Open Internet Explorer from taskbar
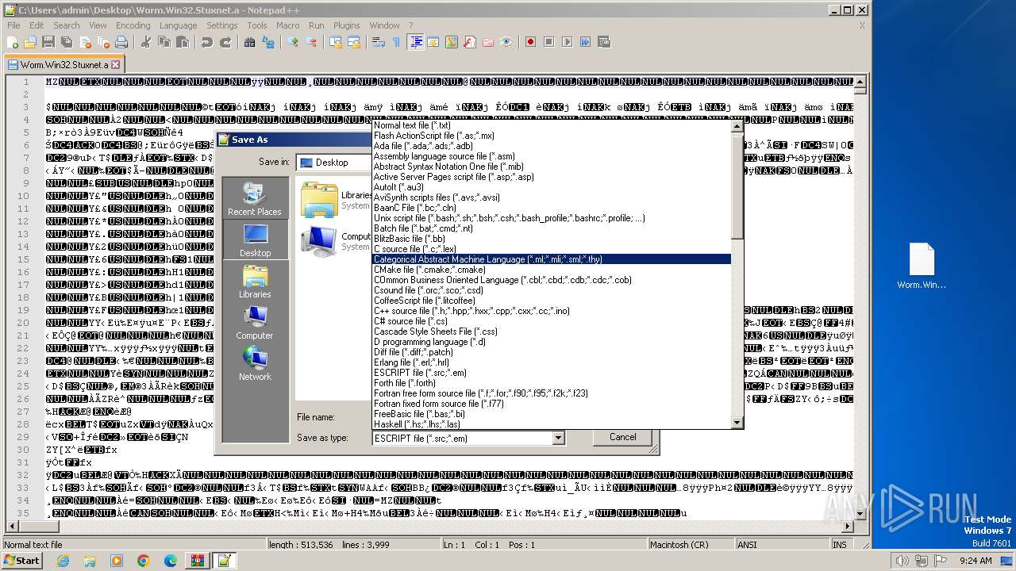This screenshot has height=571, width=1016. pos(63,561)
